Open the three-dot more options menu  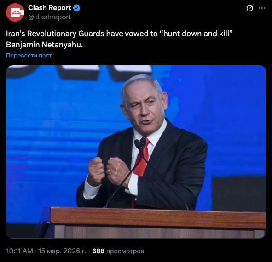[x=262, y=8]
